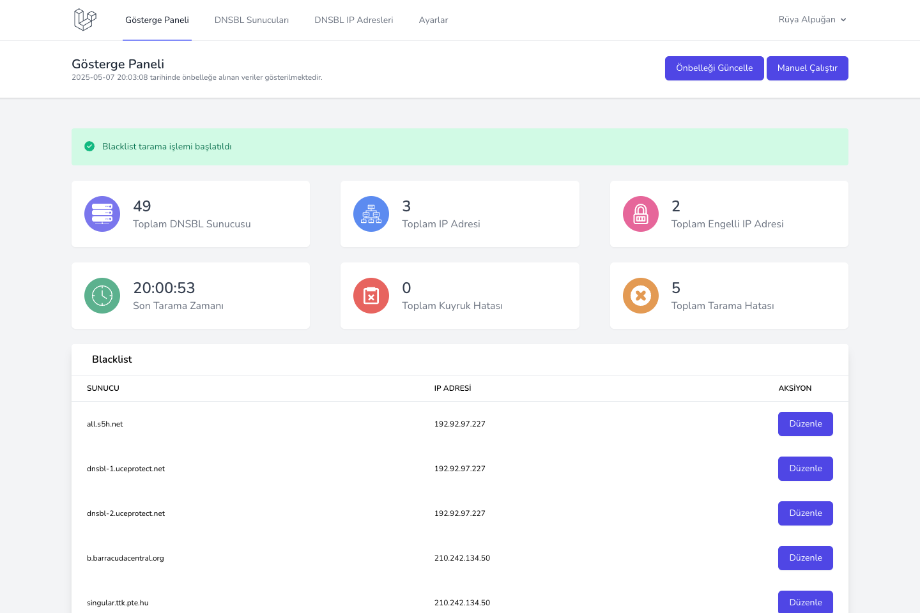Click the cache timestamp subtitle text
920x613 pixels.
click(197, 77)
